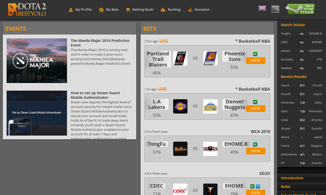Open Optic 1:0 Immortals recent result
This screenshot has width=326, height=195.
click(302, 111)
